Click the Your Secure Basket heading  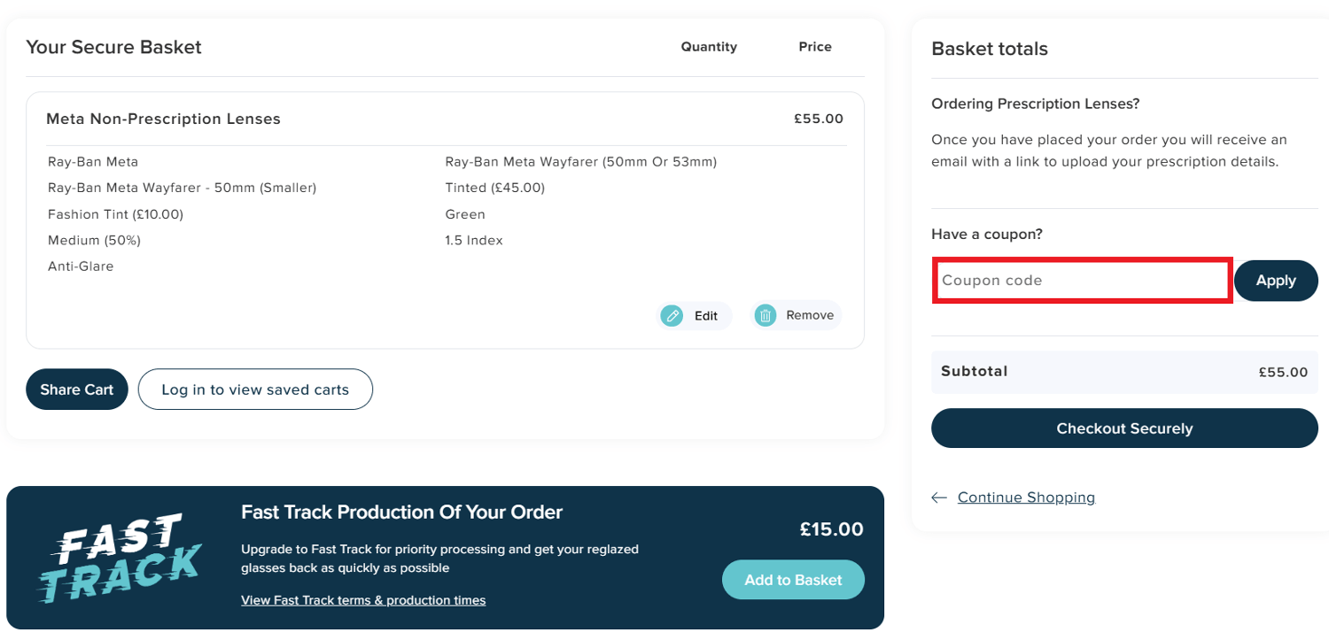point(113,47)
